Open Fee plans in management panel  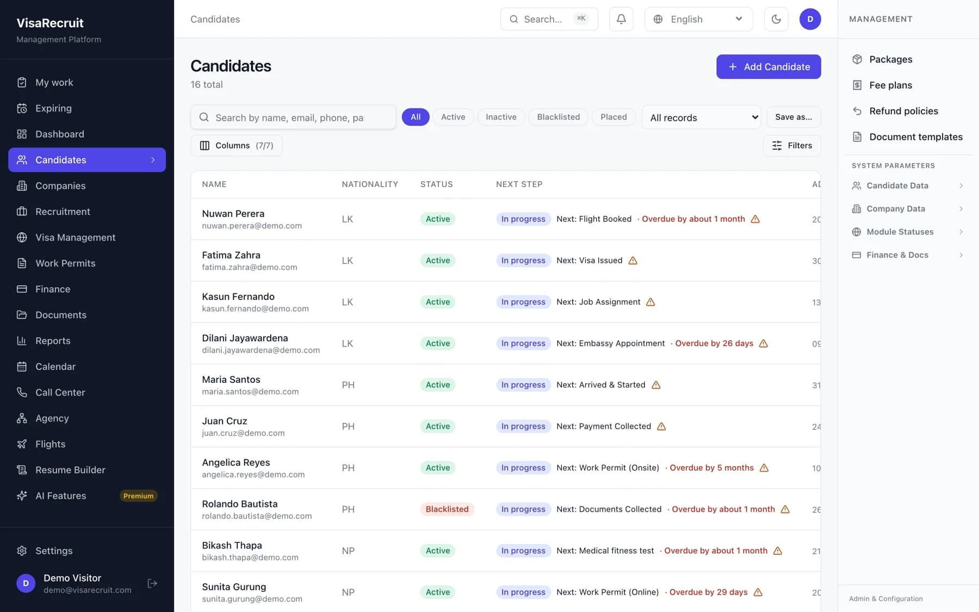[x=908, y=85]
